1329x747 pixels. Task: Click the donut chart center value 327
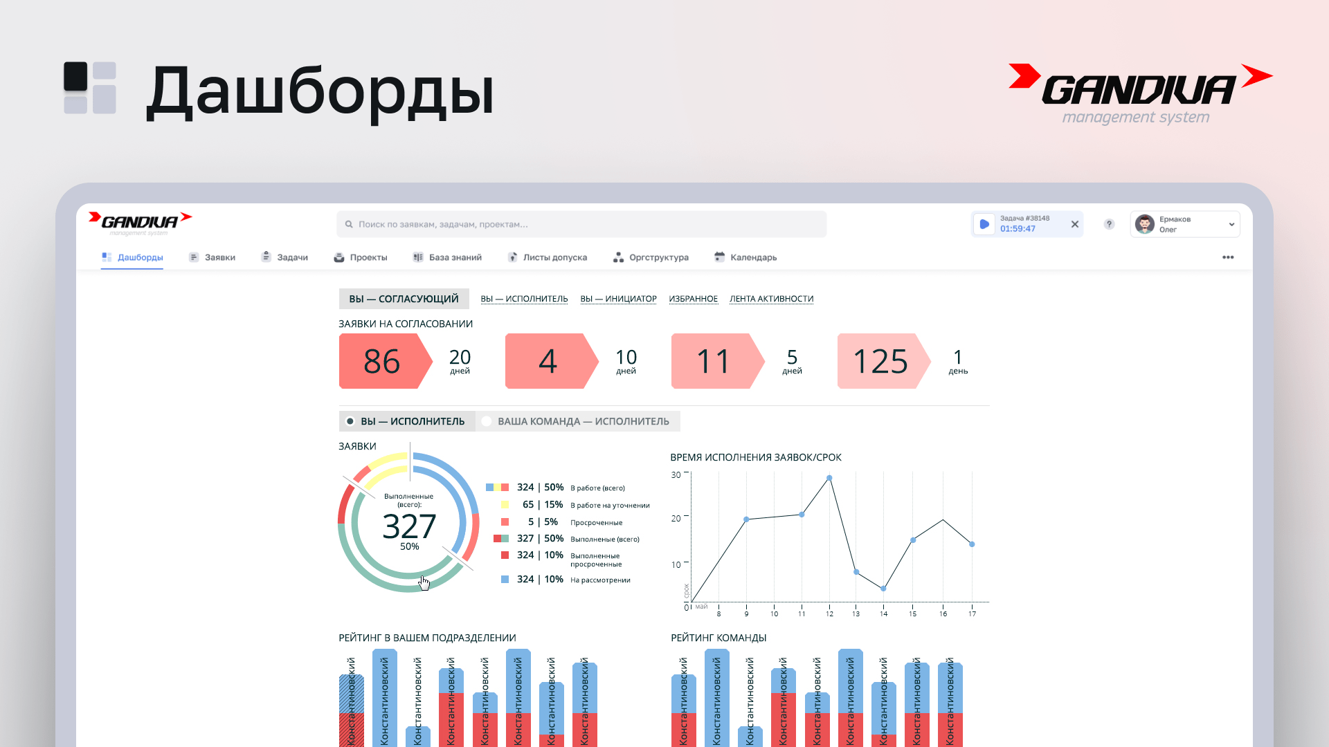tap(409, 527)
